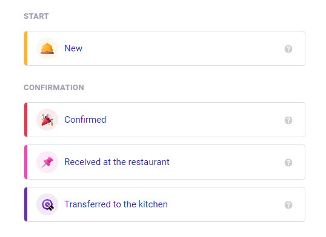326x237 pixels.
Task: Click the red color bar on Confirmed
Action: (26, 120)
